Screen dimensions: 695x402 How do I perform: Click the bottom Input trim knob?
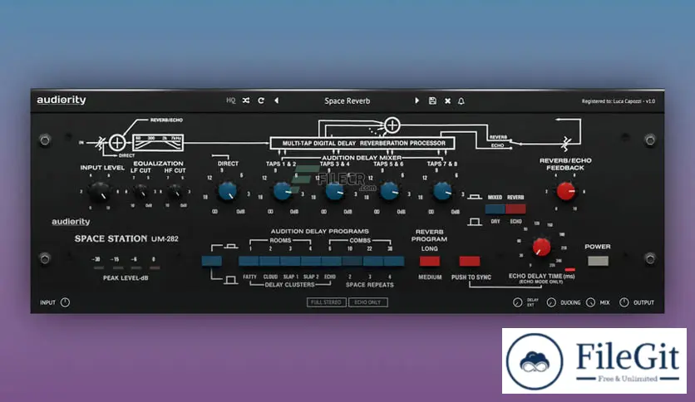pyautogui.click(x=65, y=302)
